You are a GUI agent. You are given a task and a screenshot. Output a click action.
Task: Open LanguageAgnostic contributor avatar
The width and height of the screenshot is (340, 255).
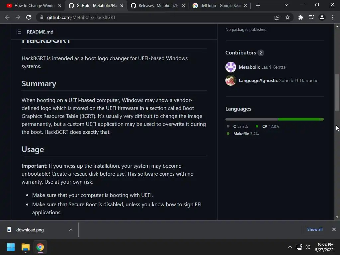pyautogui.click(x=231, y=80)
